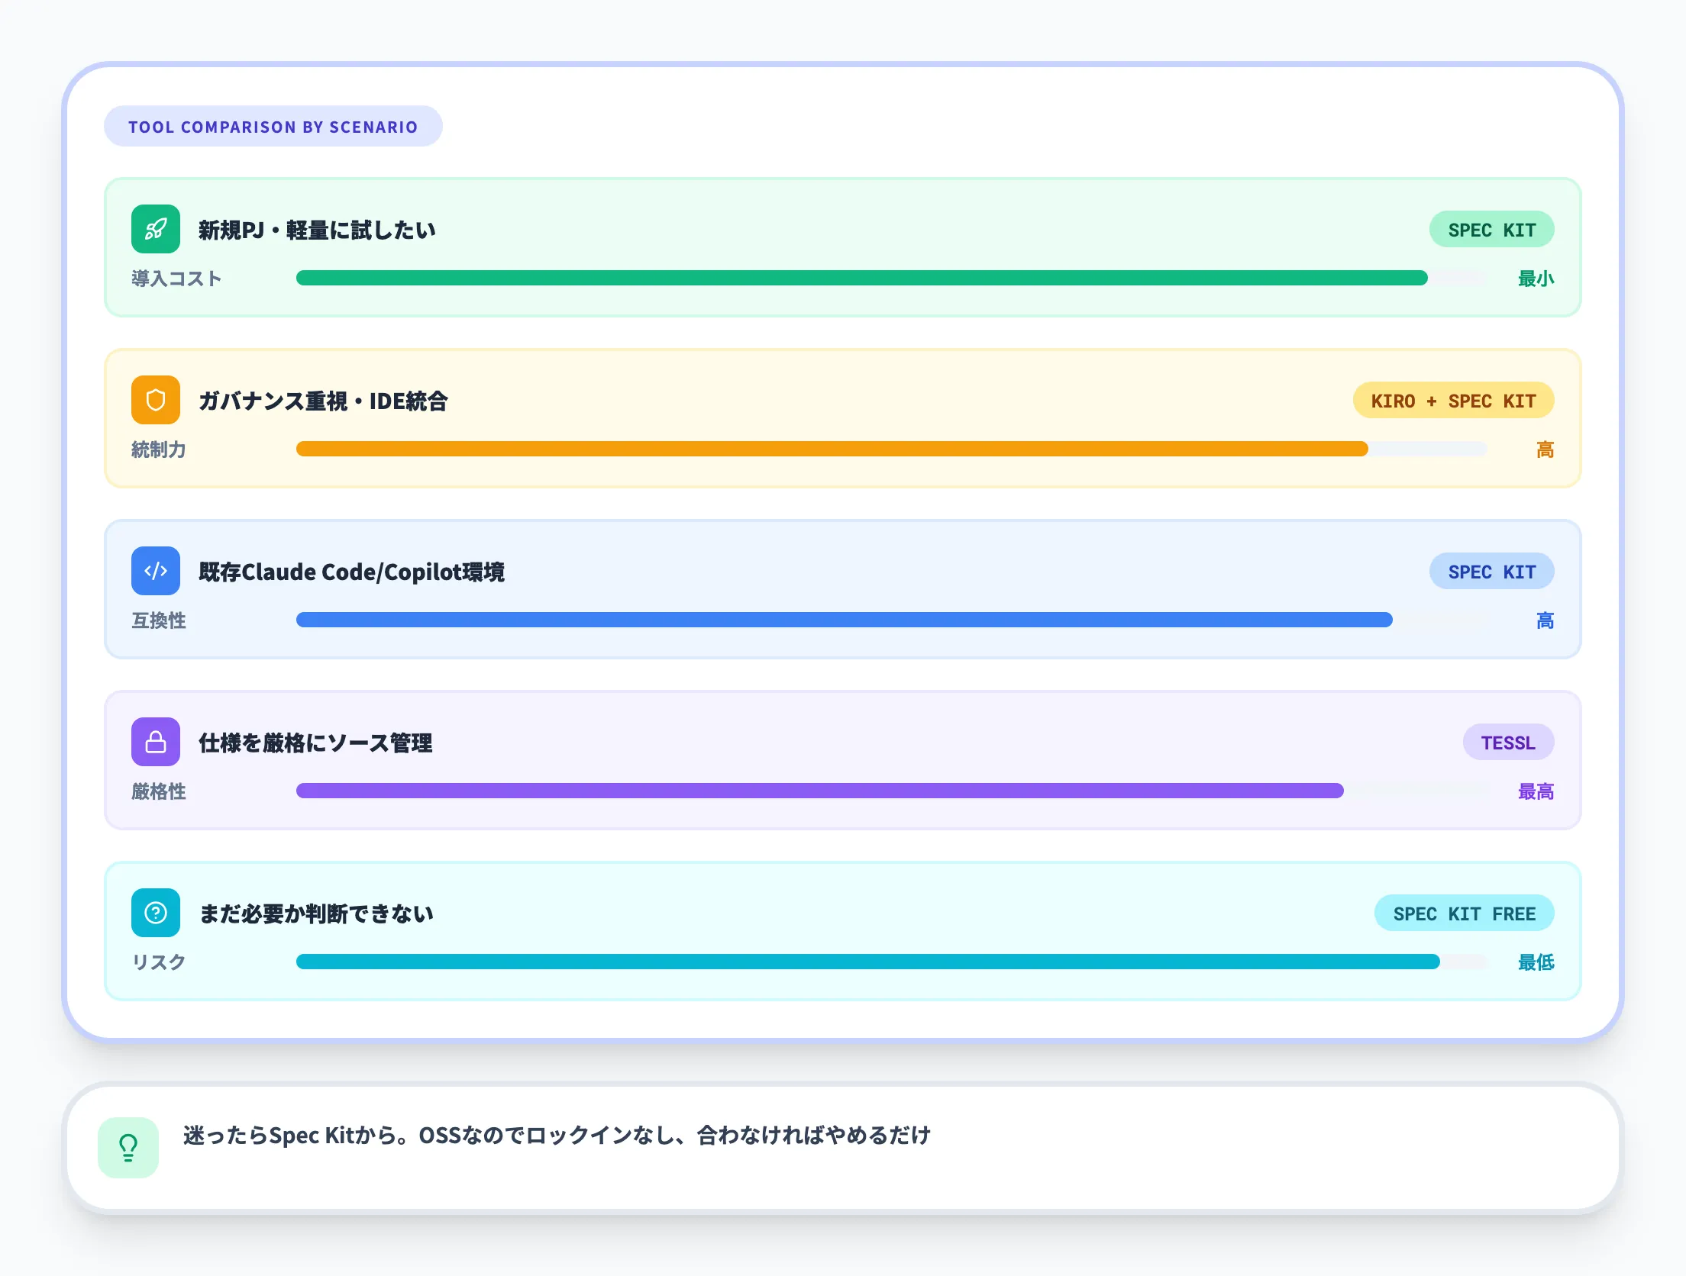Click the green 導入コスト progress bar
Viewport: 1686px width, 1276px height.
pyautogui.click(x=861, y=278)
